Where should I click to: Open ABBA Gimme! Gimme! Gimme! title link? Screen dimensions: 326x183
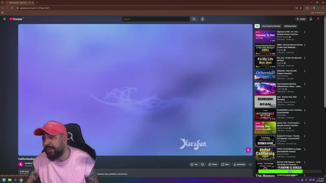click(290, 46)
